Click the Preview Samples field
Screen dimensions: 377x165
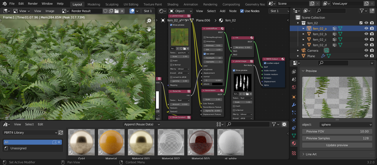pos(337,138)
